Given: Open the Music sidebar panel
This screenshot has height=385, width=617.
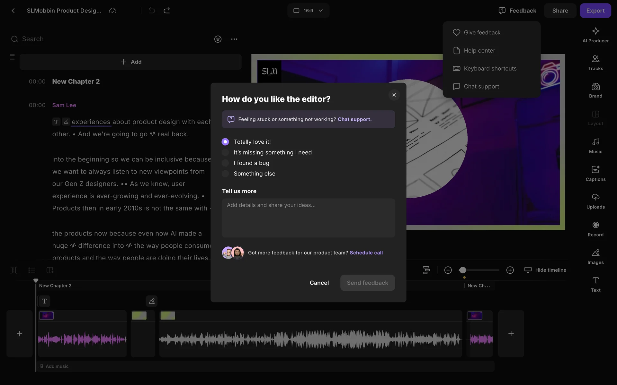Looking at the screenshot, I should tap(595, 146).
